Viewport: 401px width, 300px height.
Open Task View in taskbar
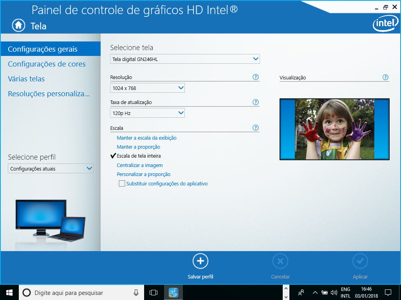click(154, 293)
